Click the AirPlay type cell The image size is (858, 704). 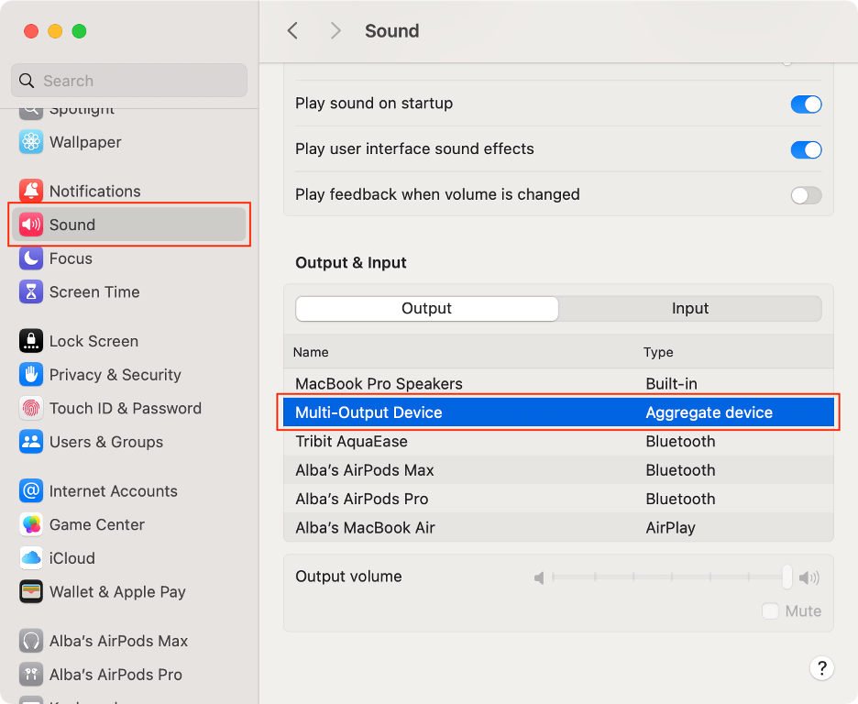tap(670, 527)
